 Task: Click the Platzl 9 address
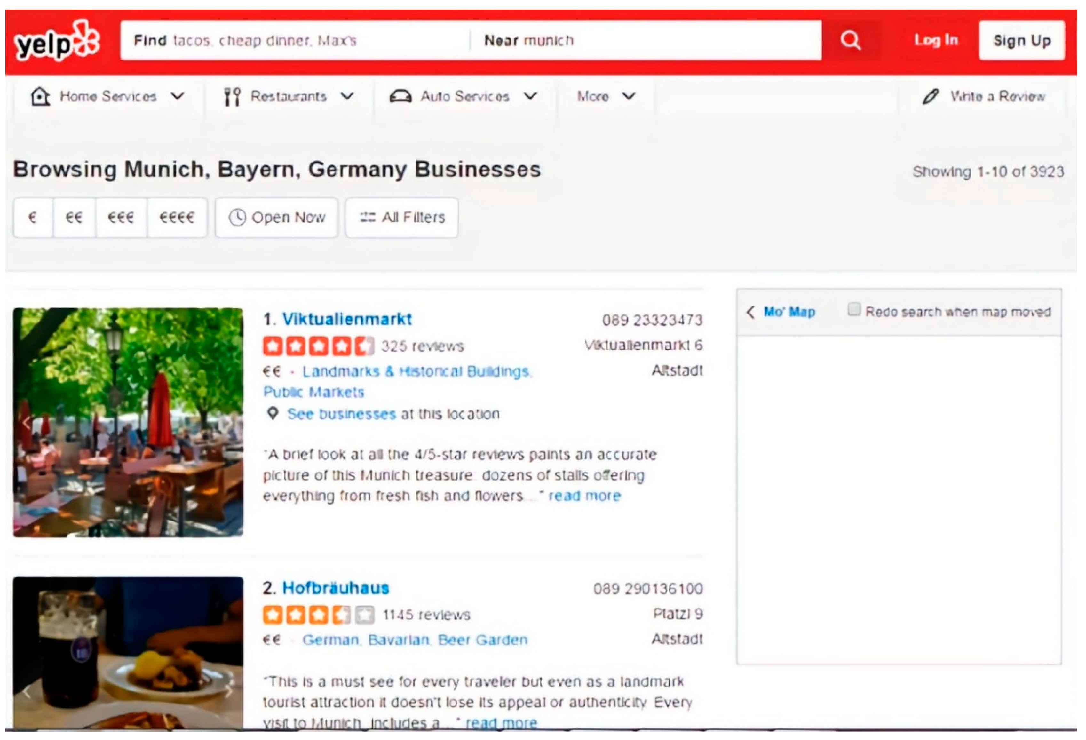point(678,614)
